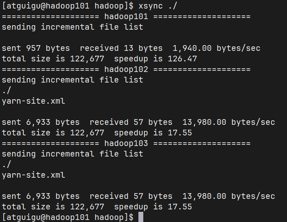The image size is (287, 222).
Task: Click the 'sent 957 bytes' text
Action: [x=36, y=48]
